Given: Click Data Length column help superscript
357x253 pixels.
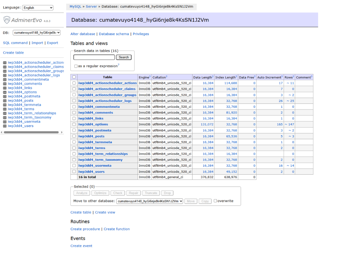Looking at the screenshot, I should click(x=213, y=76).
